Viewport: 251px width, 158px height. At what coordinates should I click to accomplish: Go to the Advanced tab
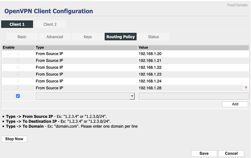coord(55,36)
